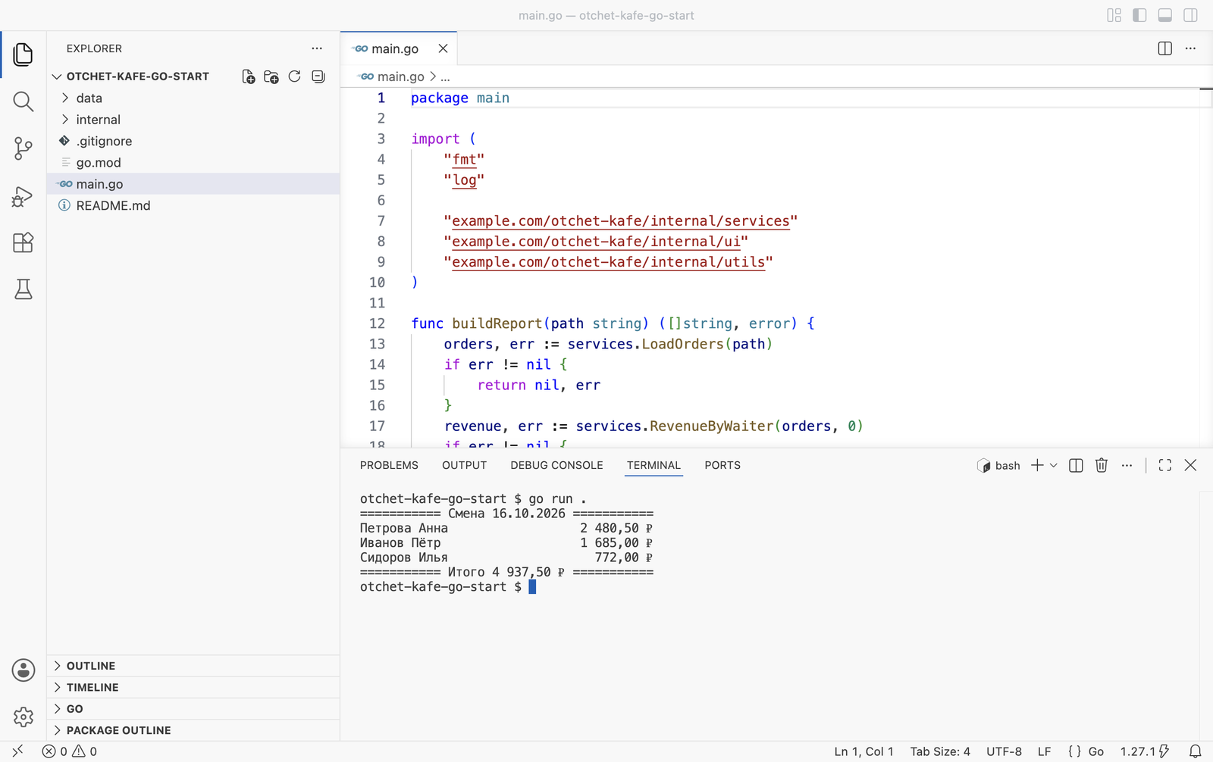Click the editor minimap scrollbar
Viewport: 1213px width, 762px height.
(x=1206, y=267)
